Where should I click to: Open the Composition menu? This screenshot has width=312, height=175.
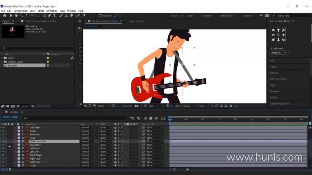pos(20,11)
